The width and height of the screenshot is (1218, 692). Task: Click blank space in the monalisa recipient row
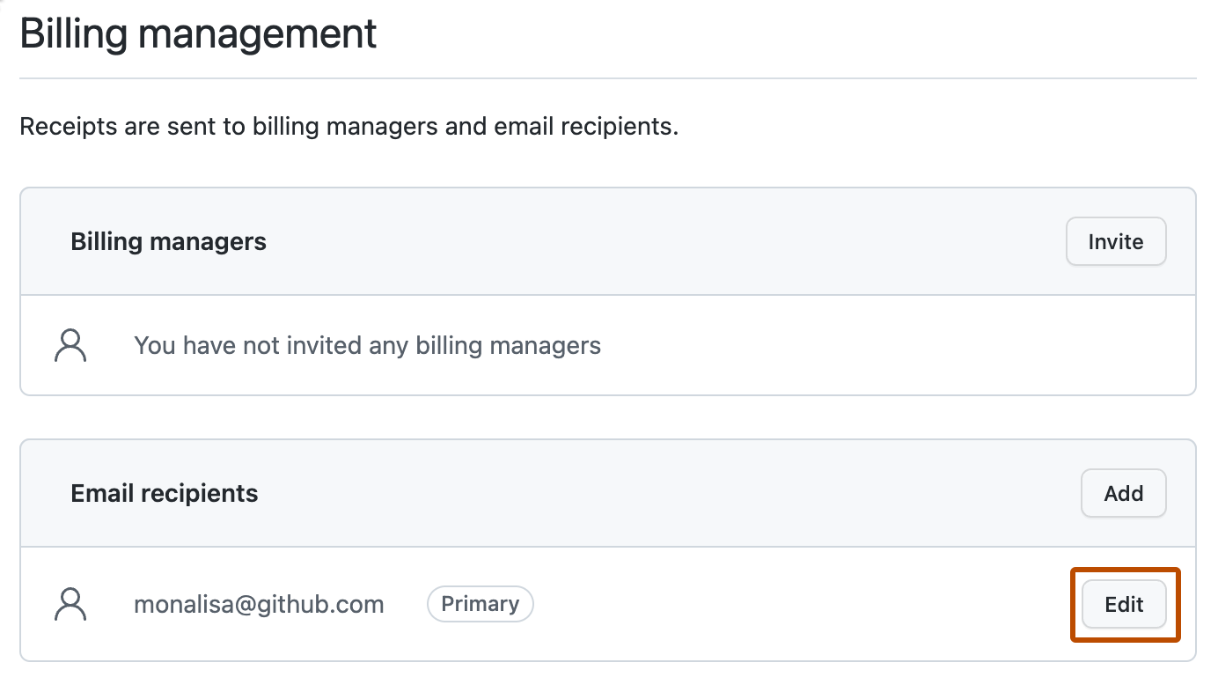click(x=792, y=605)
